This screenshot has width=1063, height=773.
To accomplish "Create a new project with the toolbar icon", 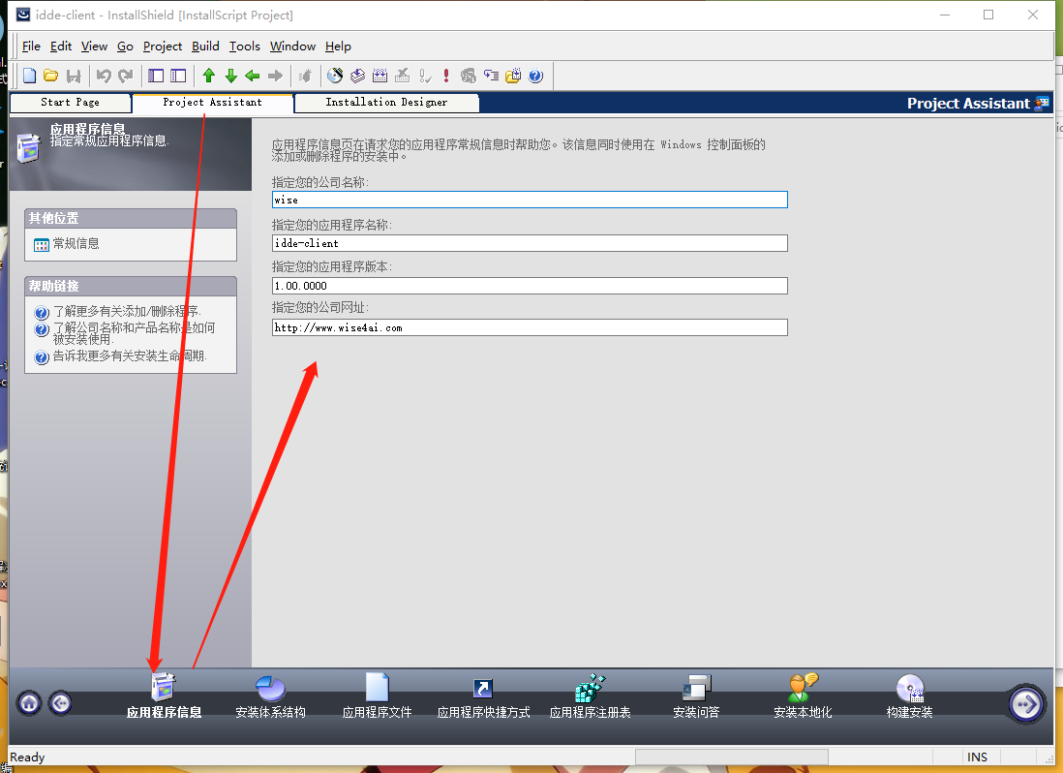I will point(29,76).
